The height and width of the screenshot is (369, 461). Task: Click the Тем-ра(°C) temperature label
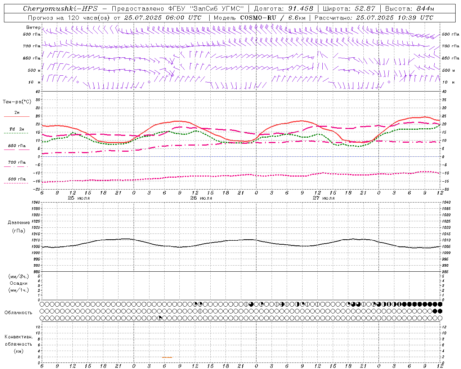click(17, 102)
